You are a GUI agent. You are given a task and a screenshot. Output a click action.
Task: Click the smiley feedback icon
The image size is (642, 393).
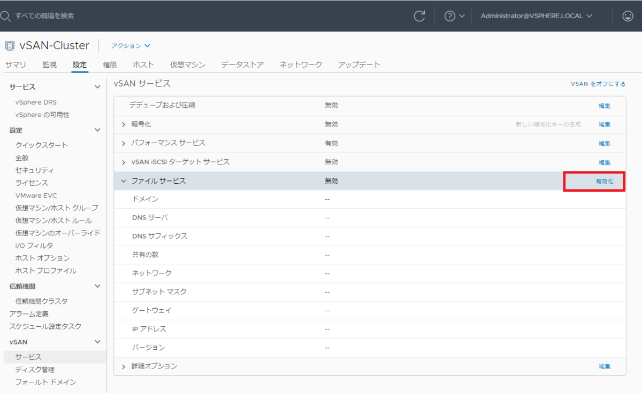(628, 16)
